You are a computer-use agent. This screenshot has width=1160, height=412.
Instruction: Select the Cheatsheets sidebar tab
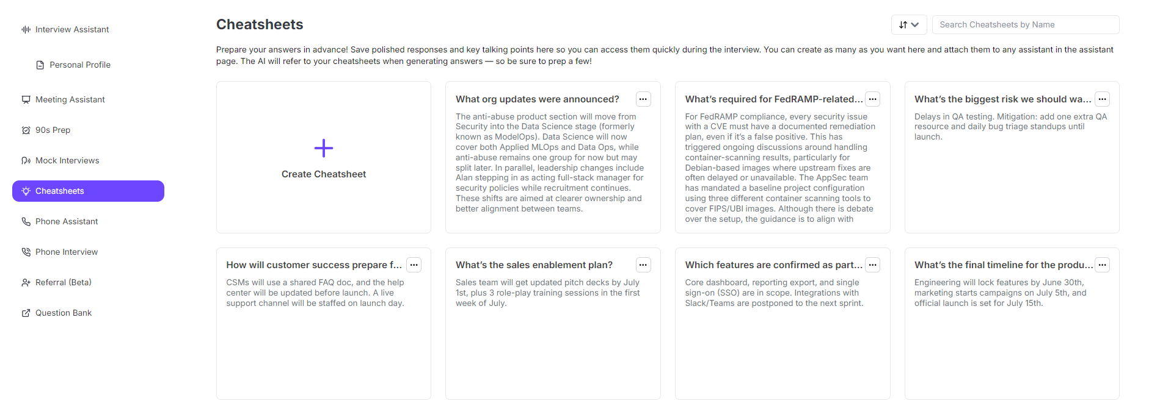pyautogui.click(x=88, y=191)
